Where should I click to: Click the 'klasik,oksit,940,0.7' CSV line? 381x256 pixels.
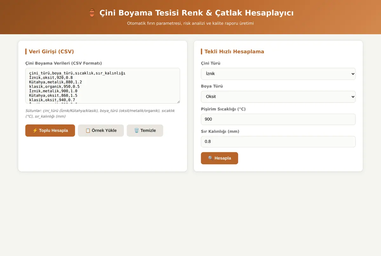tap(52, 100)
